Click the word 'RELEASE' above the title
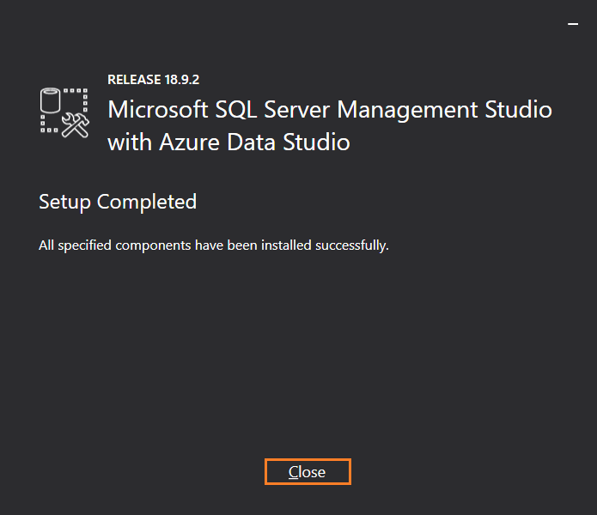Image resolution: width=597 pixels, height=515 pixels. 134,80
